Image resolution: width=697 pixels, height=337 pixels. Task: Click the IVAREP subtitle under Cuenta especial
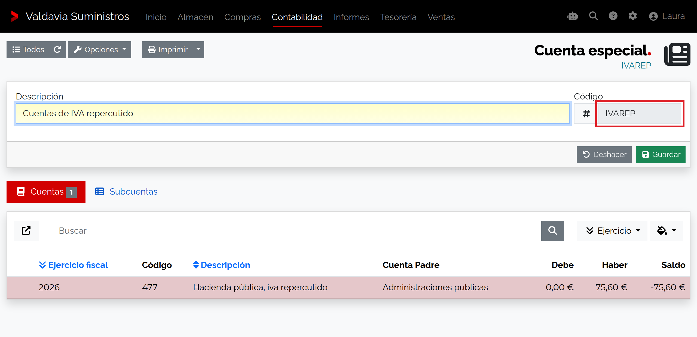(x=636, y=65)
